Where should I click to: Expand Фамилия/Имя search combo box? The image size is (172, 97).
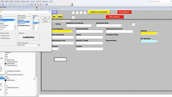coord(122,25)
